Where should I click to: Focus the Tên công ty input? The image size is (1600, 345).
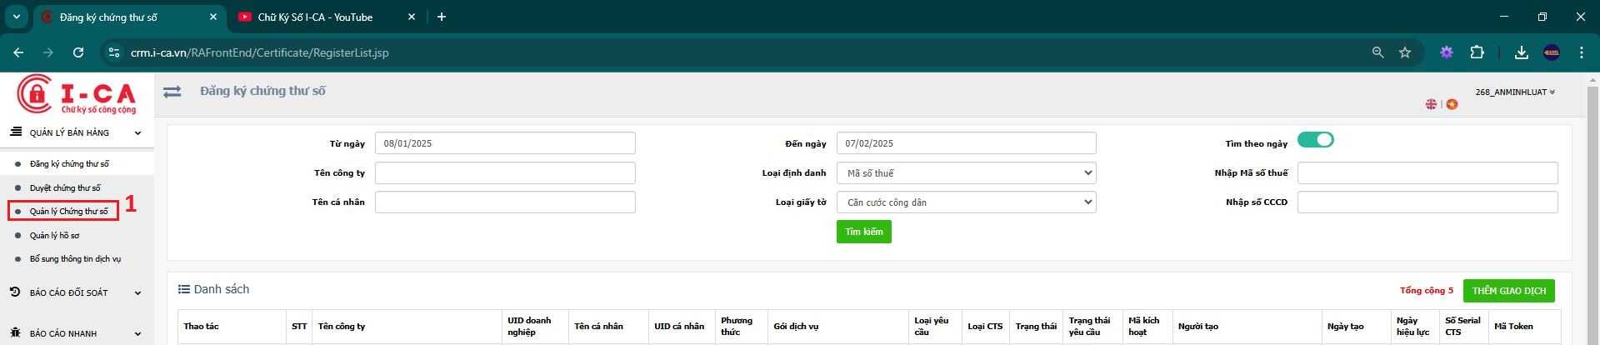tap(505, 172)
